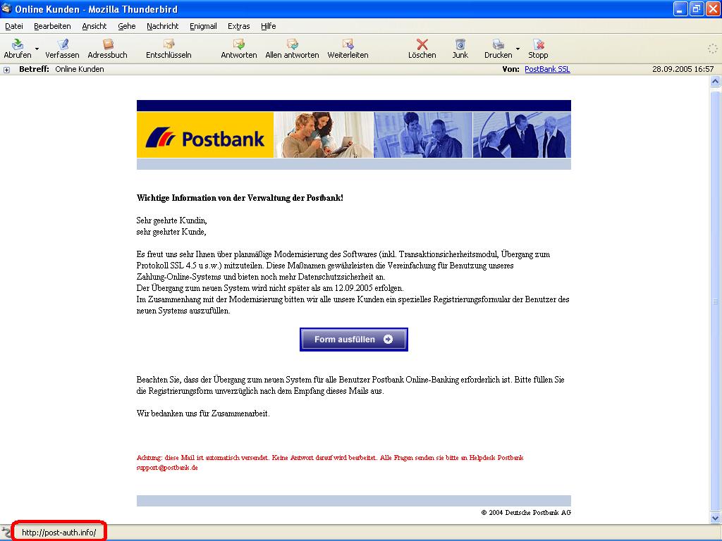The width and height of the screenshot is (722, 541).
Task: Click the Stopp toolbar icon
Action: [538, 44]
